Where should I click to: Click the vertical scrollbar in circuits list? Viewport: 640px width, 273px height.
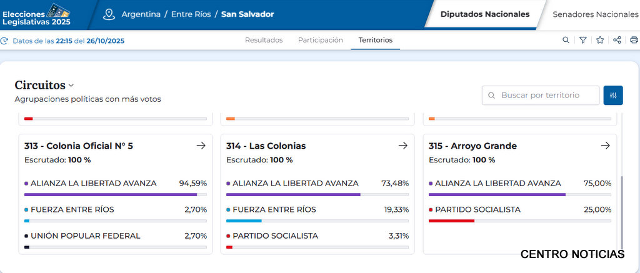point(622,212)
